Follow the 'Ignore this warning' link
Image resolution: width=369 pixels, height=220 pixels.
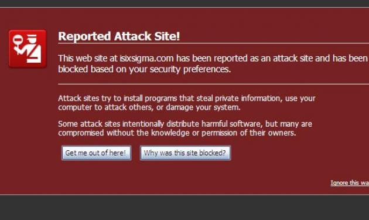click(350, 182)
